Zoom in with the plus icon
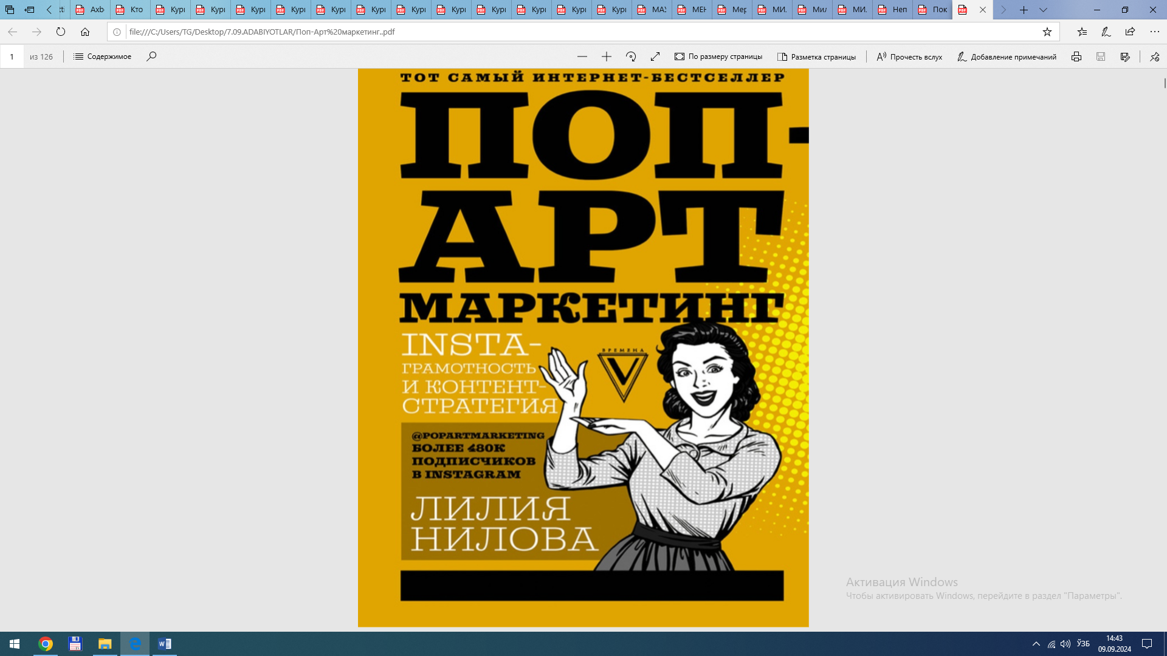Viewport: 1167px width, 656px height. pos(607,56)
